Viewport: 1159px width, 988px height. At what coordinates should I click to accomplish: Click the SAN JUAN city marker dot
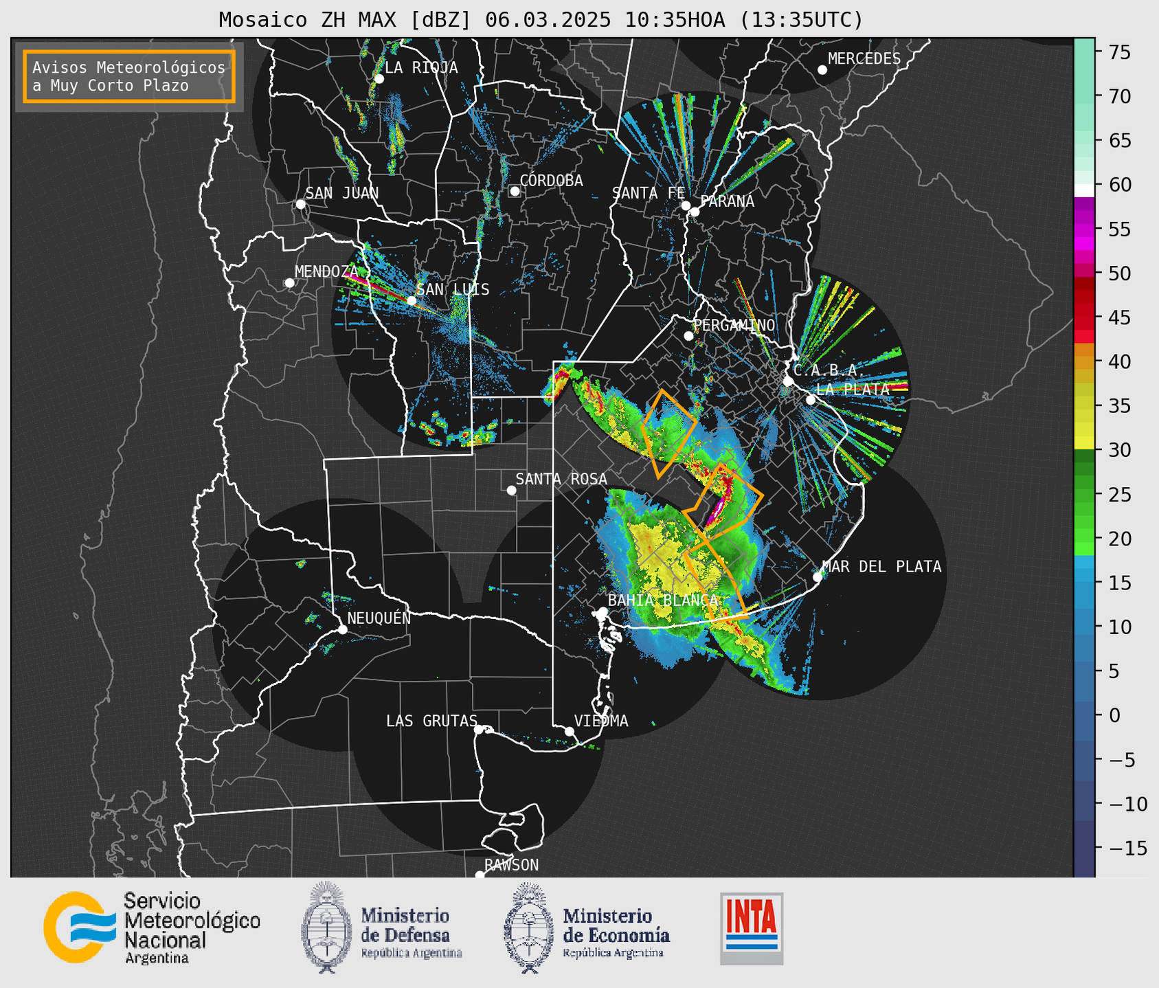[300, 204]
